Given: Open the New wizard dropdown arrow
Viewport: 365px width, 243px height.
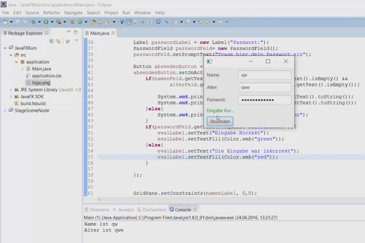Looking at the screenshot, I should 11,22.
